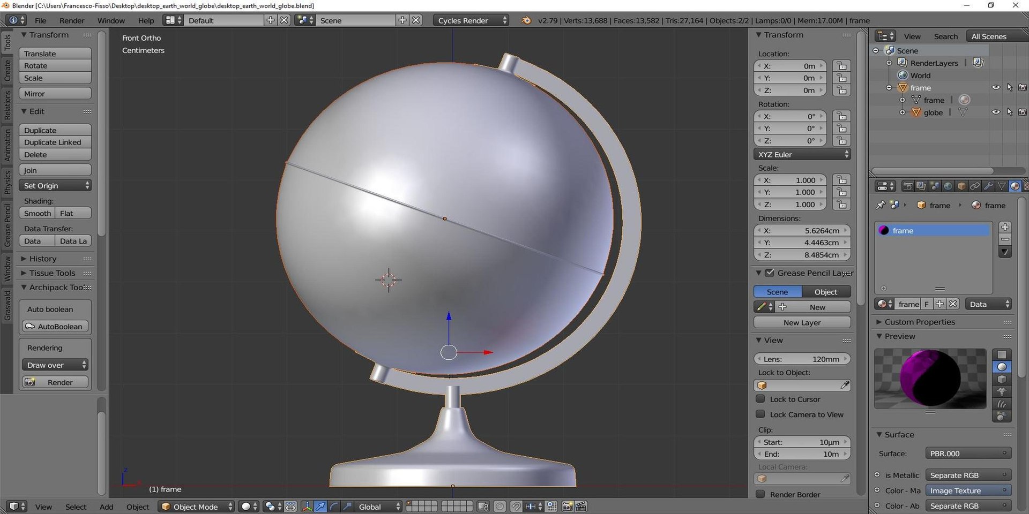Lock the Rotation Z value
1029x514 pixels.
point(841,141)
